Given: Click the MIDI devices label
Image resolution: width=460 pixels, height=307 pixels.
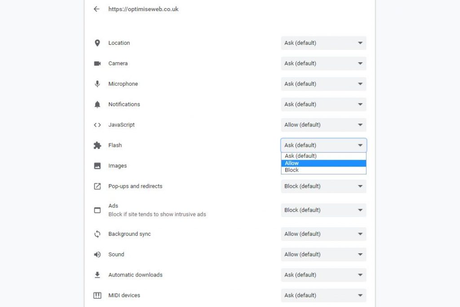Looking at the screenshot, I should tap(124, 296).
